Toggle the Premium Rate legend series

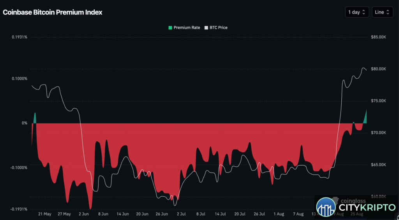pos(184,28)
